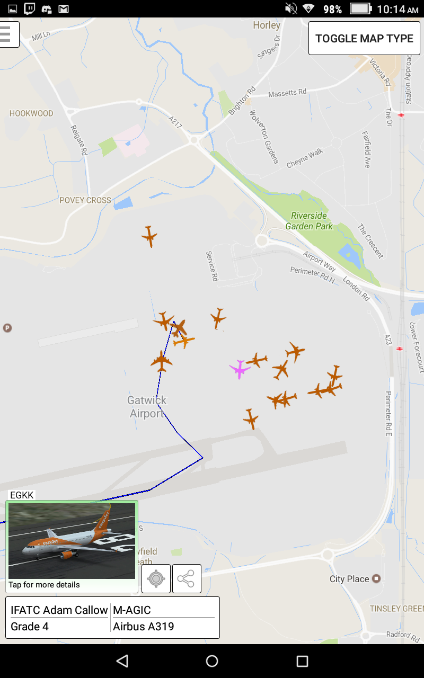Screen dimensions: 424x678
Task: Tap the Riverside Garden Park label
Action: click(310, 221)
